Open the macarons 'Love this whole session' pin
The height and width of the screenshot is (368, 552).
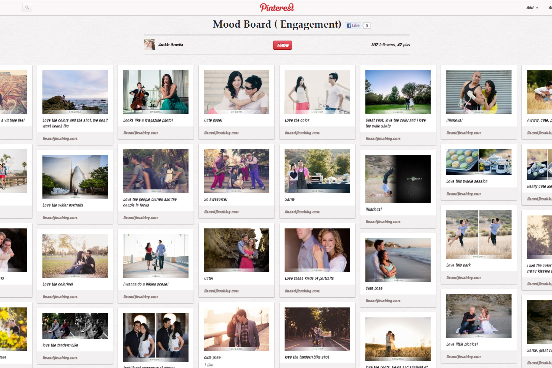pos(479,162)
